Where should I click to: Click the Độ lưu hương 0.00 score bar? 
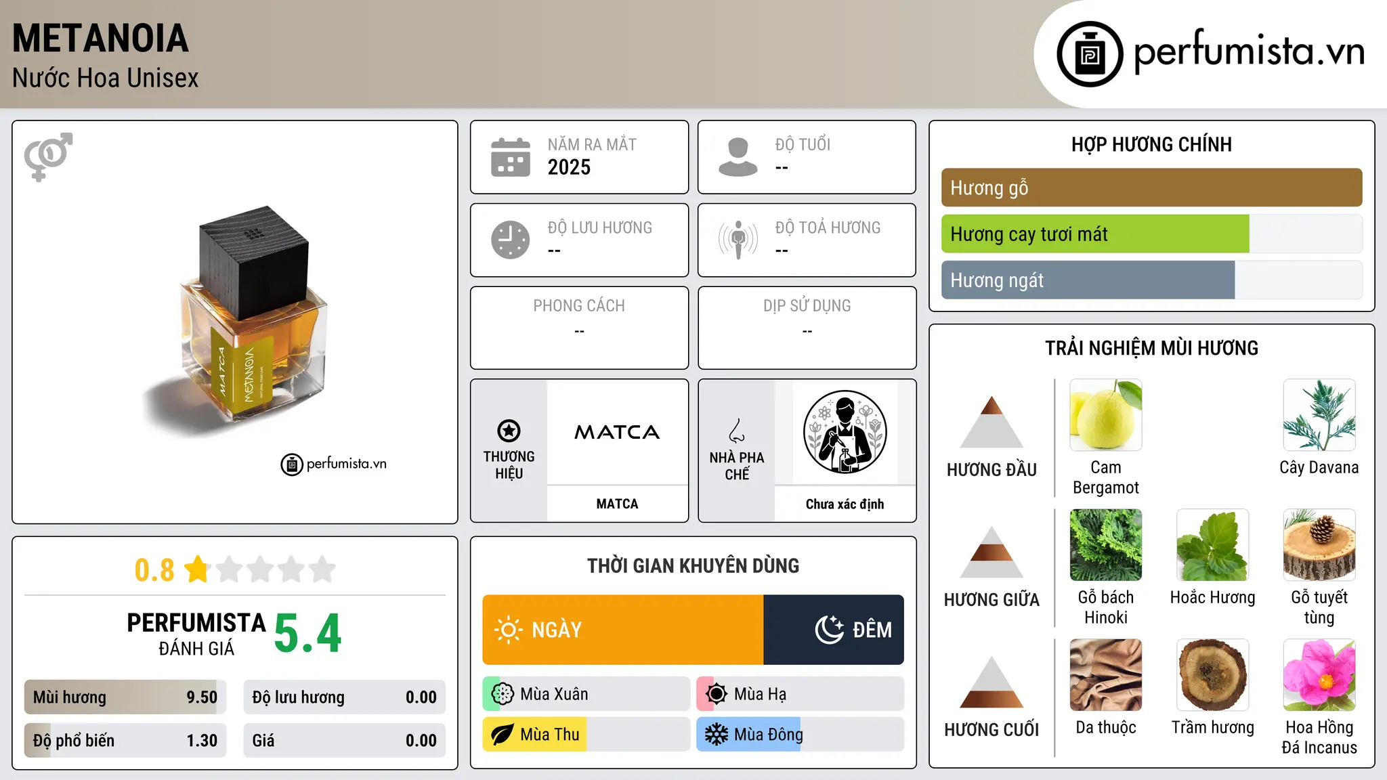pos(344,697)
